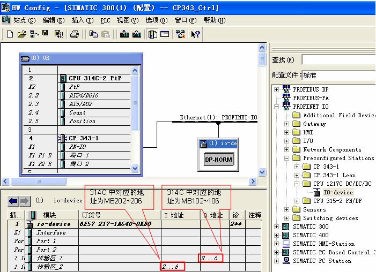Expand the CP 343-1 Lean folder
This screenshot has width=376, height=272.
[x=297, y=175]
